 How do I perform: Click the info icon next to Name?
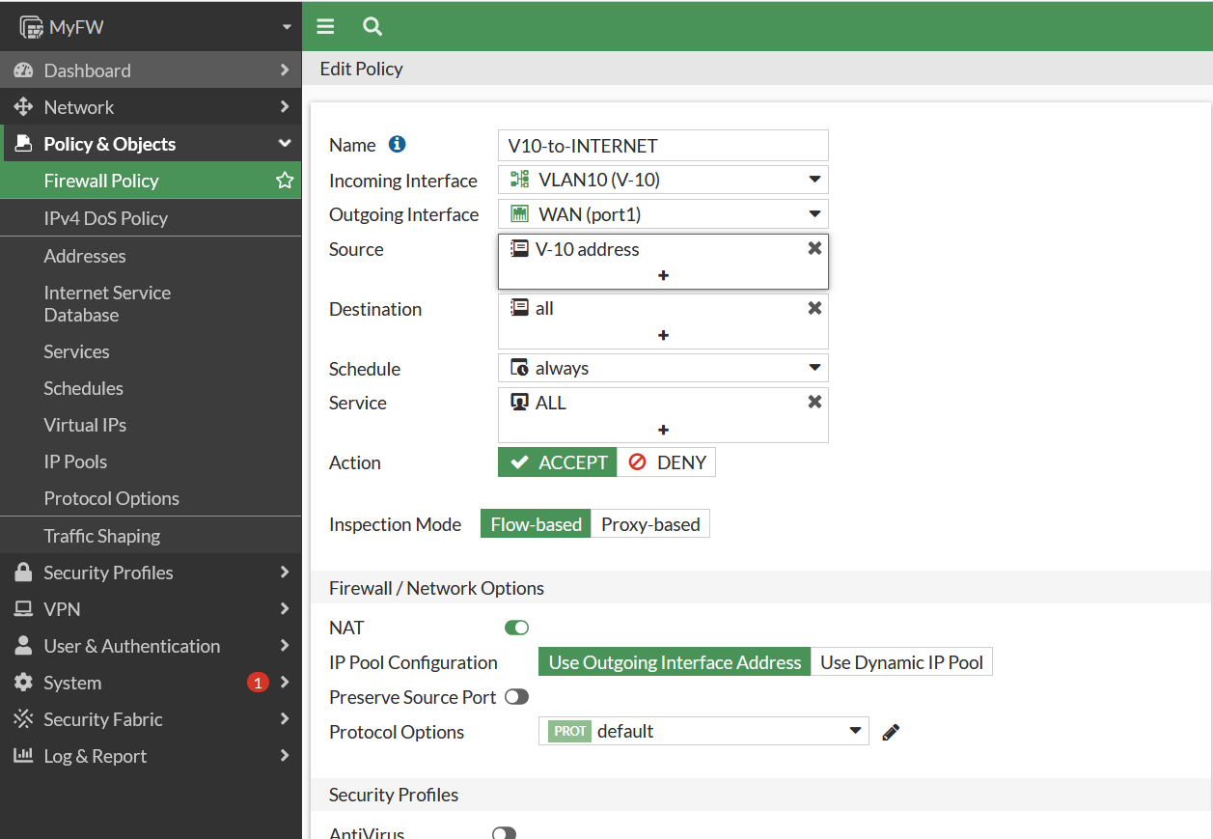click(397, 145)
